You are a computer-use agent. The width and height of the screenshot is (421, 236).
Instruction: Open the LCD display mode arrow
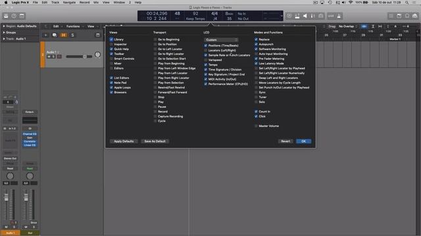coord(282,16)
